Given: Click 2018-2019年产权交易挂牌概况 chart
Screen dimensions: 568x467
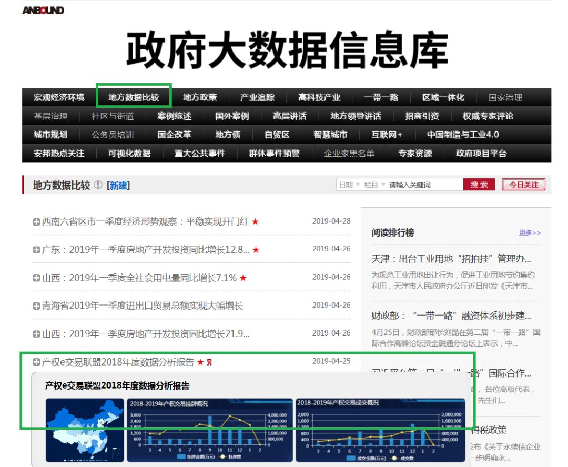Looking at the screenshot, I should pyautogui.click(x=210, y=430).
